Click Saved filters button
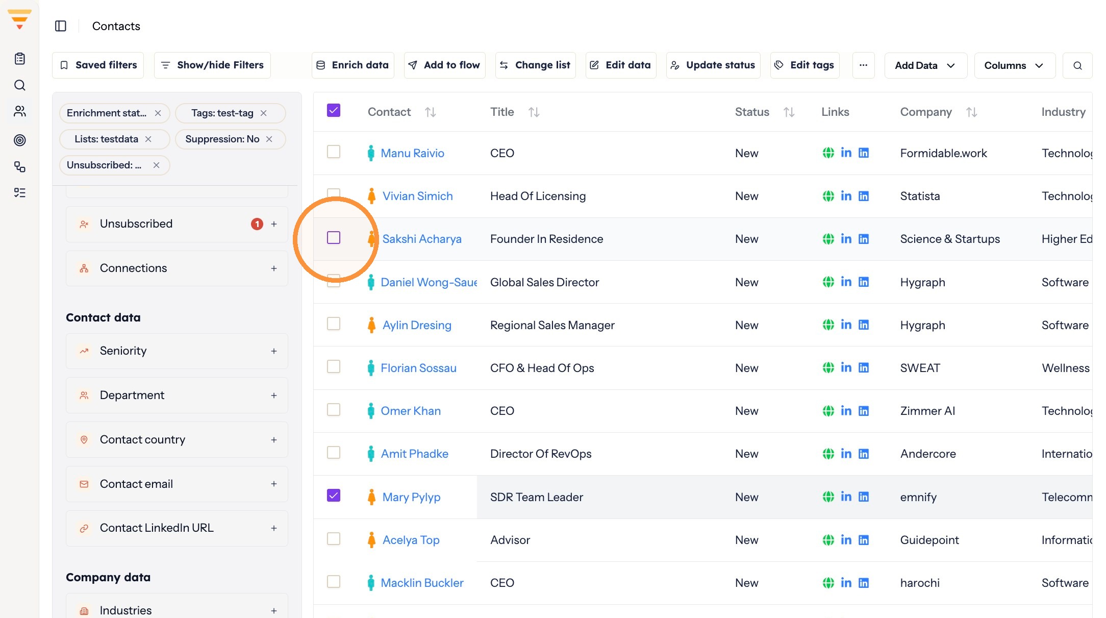Image resolution: width=1106 pixels, height=618 pixels. coord(98,65)
